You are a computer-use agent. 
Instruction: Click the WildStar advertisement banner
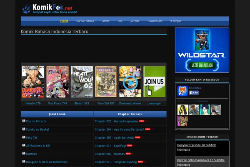click(x=202, y=50)
